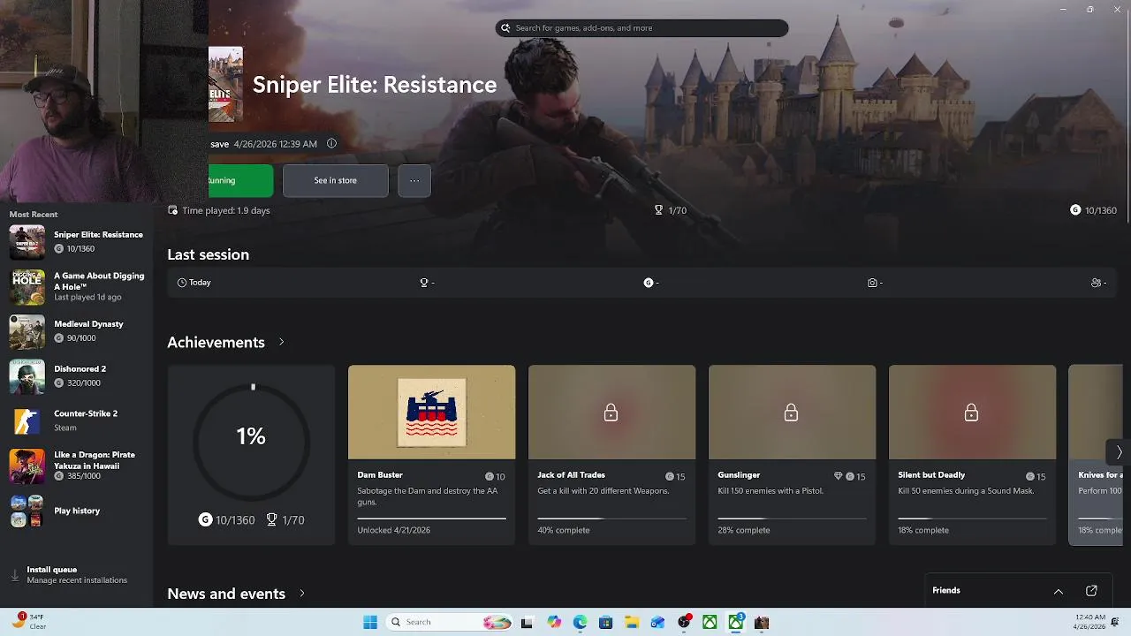Click the Sniper Elite: Resistance cover art
The width and height of the screenshot is (1131, 636).
225,85
